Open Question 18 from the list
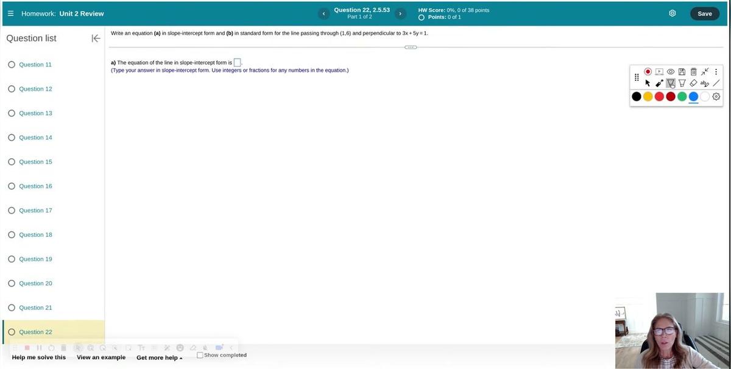The width and height of the screenshot is (731, 369). [35, 235]
